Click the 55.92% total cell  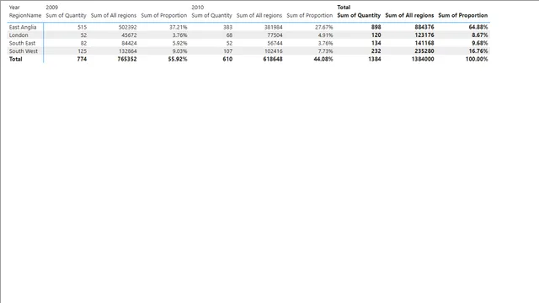178,59
